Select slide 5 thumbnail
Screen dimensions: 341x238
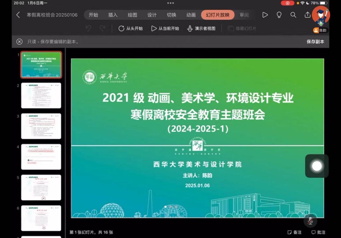[x=41, y=187]
